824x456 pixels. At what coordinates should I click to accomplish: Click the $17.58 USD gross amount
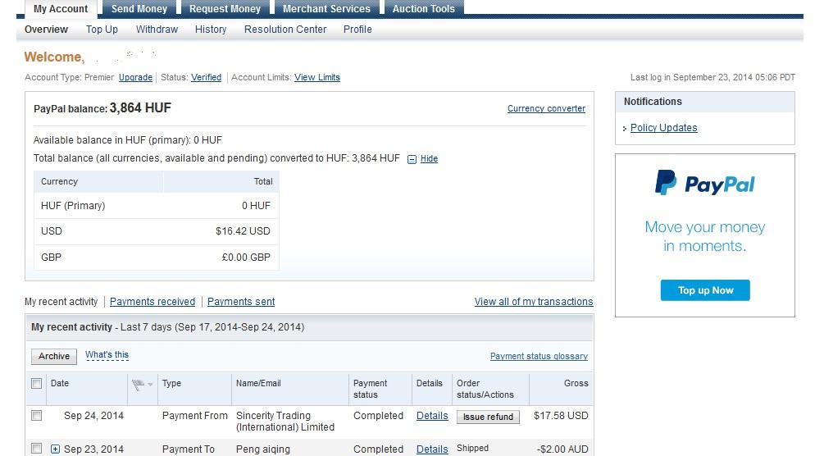pos(561,416)
